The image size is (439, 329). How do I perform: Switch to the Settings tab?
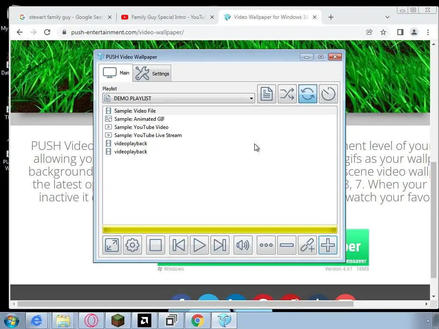click(x=152, y=73)
